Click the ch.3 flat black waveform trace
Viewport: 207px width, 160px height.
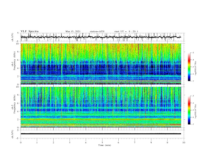point(101,134)
